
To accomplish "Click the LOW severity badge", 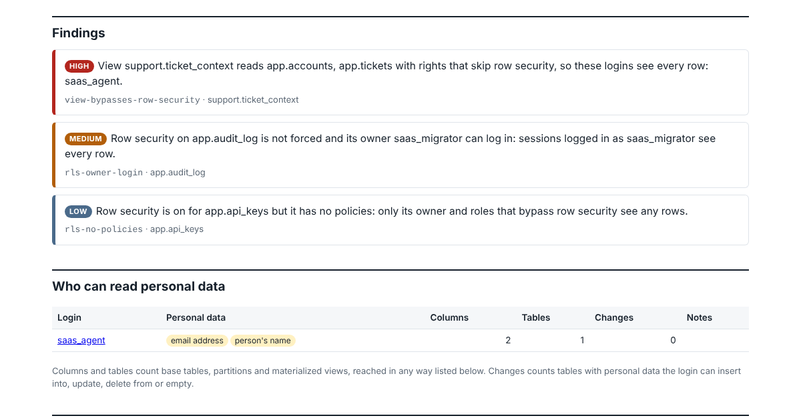I will click(78, 211).
